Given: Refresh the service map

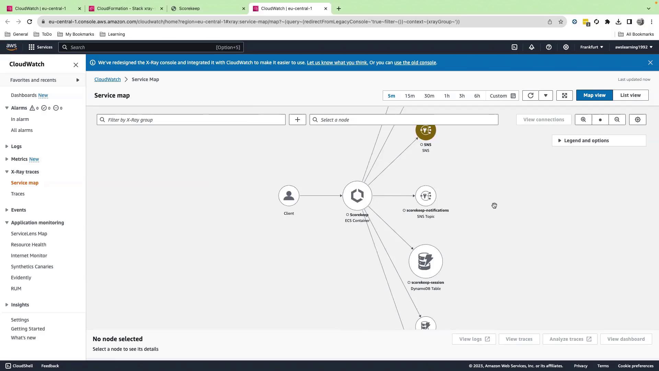Looking at the screenshot, I should click(x=530, y=95).
